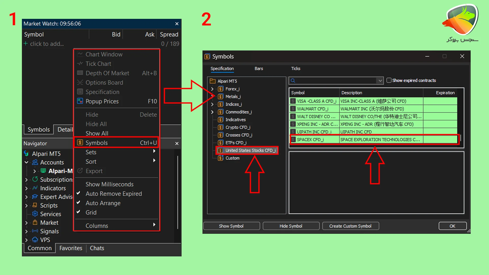Switch to the Bars tab
The width and height of the screenshot is (489, 275).
[x=259, y=68]
